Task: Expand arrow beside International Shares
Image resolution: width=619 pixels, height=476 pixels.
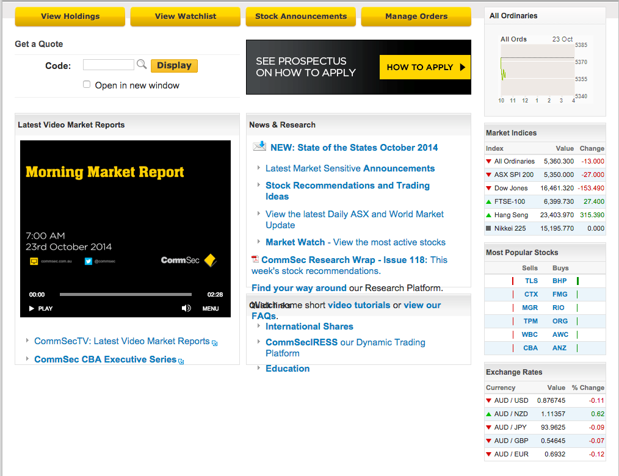Action: pos(259,326)
